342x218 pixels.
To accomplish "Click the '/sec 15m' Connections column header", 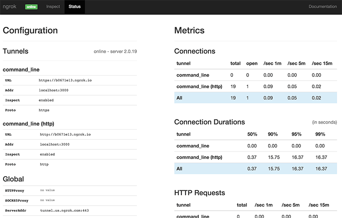I will tap(322, 63).
